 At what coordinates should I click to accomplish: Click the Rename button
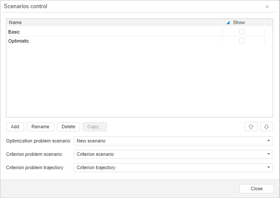40,127
